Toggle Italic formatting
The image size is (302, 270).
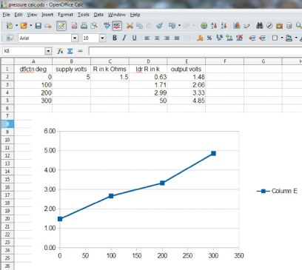[124, 38]
